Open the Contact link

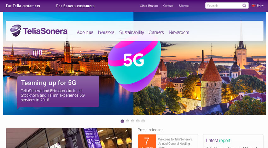pyautogui.click(x=168, y=6)
